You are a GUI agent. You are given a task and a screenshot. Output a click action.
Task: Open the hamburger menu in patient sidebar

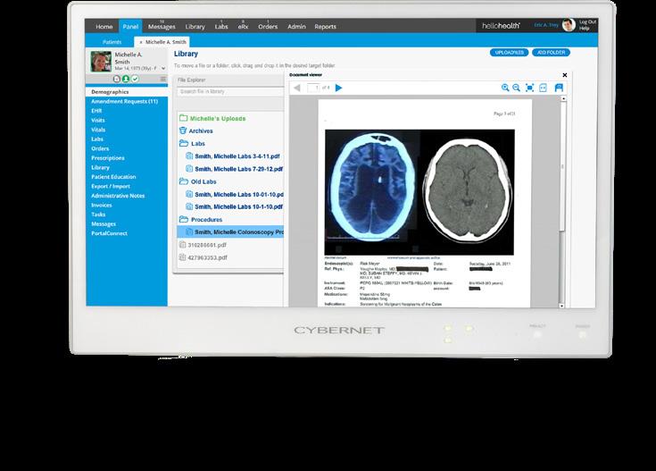click(x=162, y=79)
